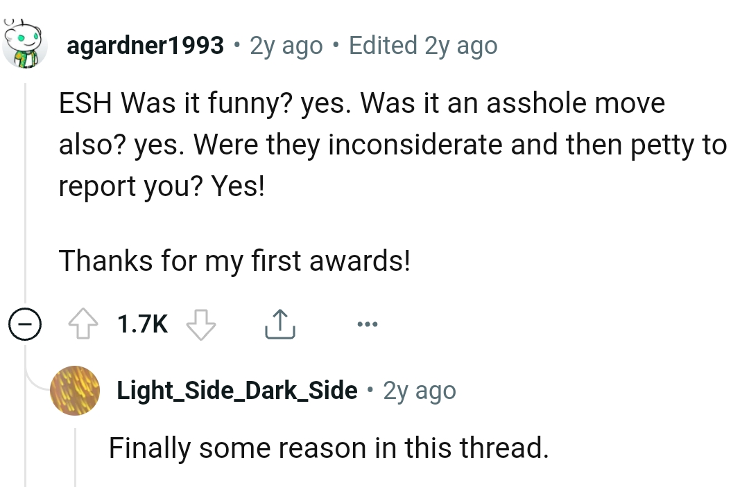Screen dimensions: 749x487
Task: Click the 2y ago timestamp on agardner1993's comment
Action: 285,45
